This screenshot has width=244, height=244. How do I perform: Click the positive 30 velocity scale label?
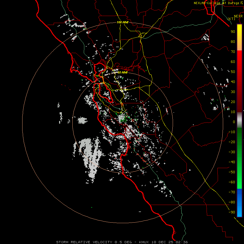point(233,92)
